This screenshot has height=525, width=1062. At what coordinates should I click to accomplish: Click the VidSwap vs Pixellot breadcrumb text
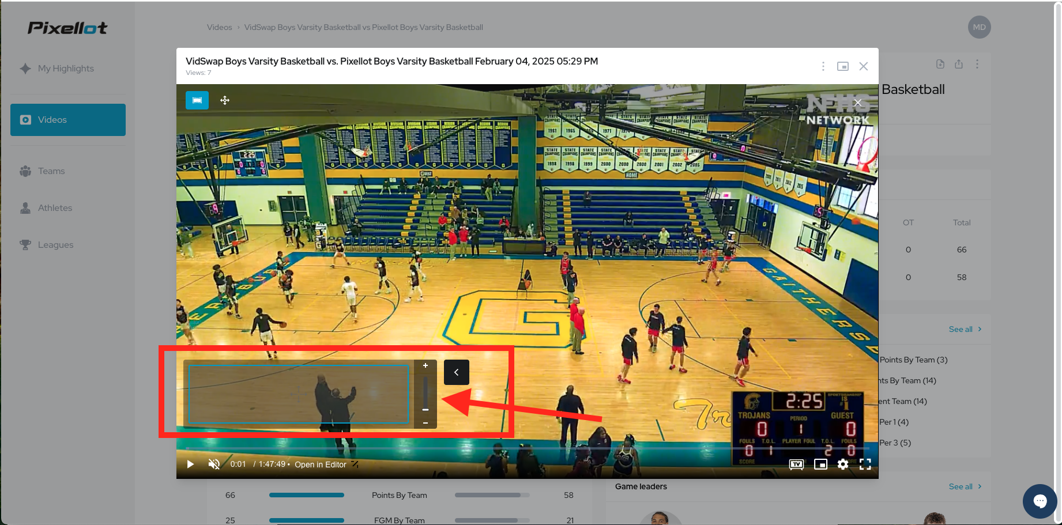[x=363, y=27]
